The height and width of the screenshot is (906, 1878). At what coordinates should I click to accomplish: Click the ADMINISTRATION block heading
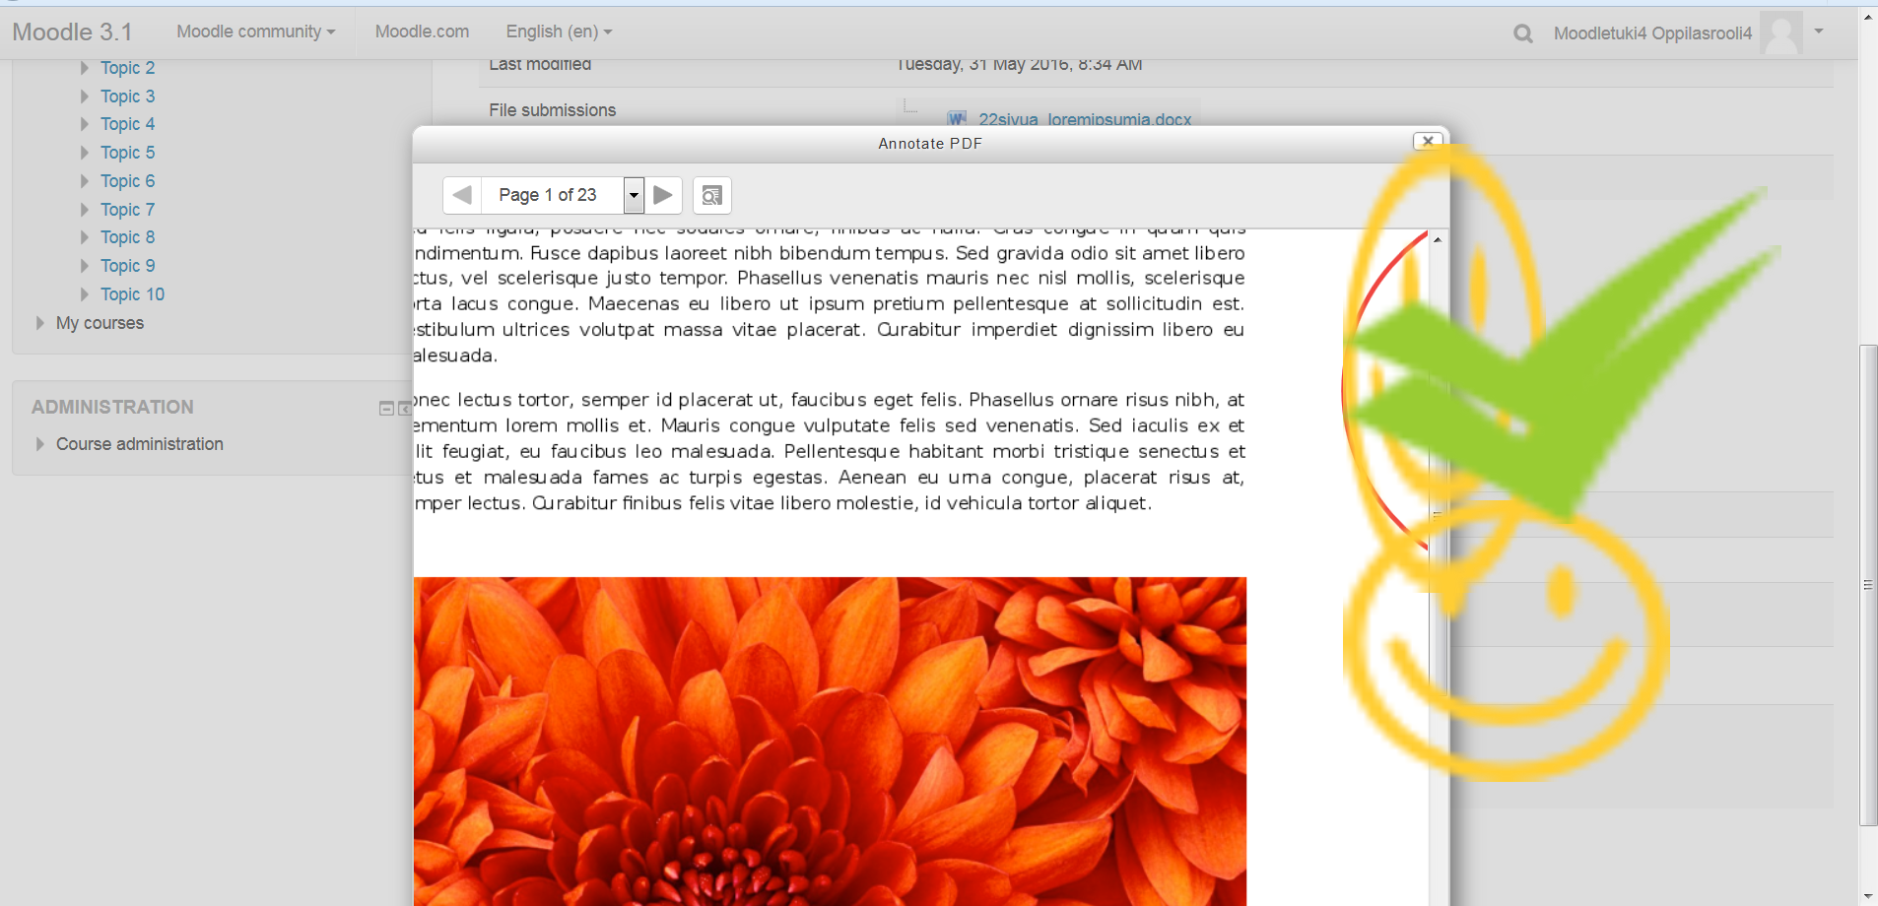[x=112, y=407]
